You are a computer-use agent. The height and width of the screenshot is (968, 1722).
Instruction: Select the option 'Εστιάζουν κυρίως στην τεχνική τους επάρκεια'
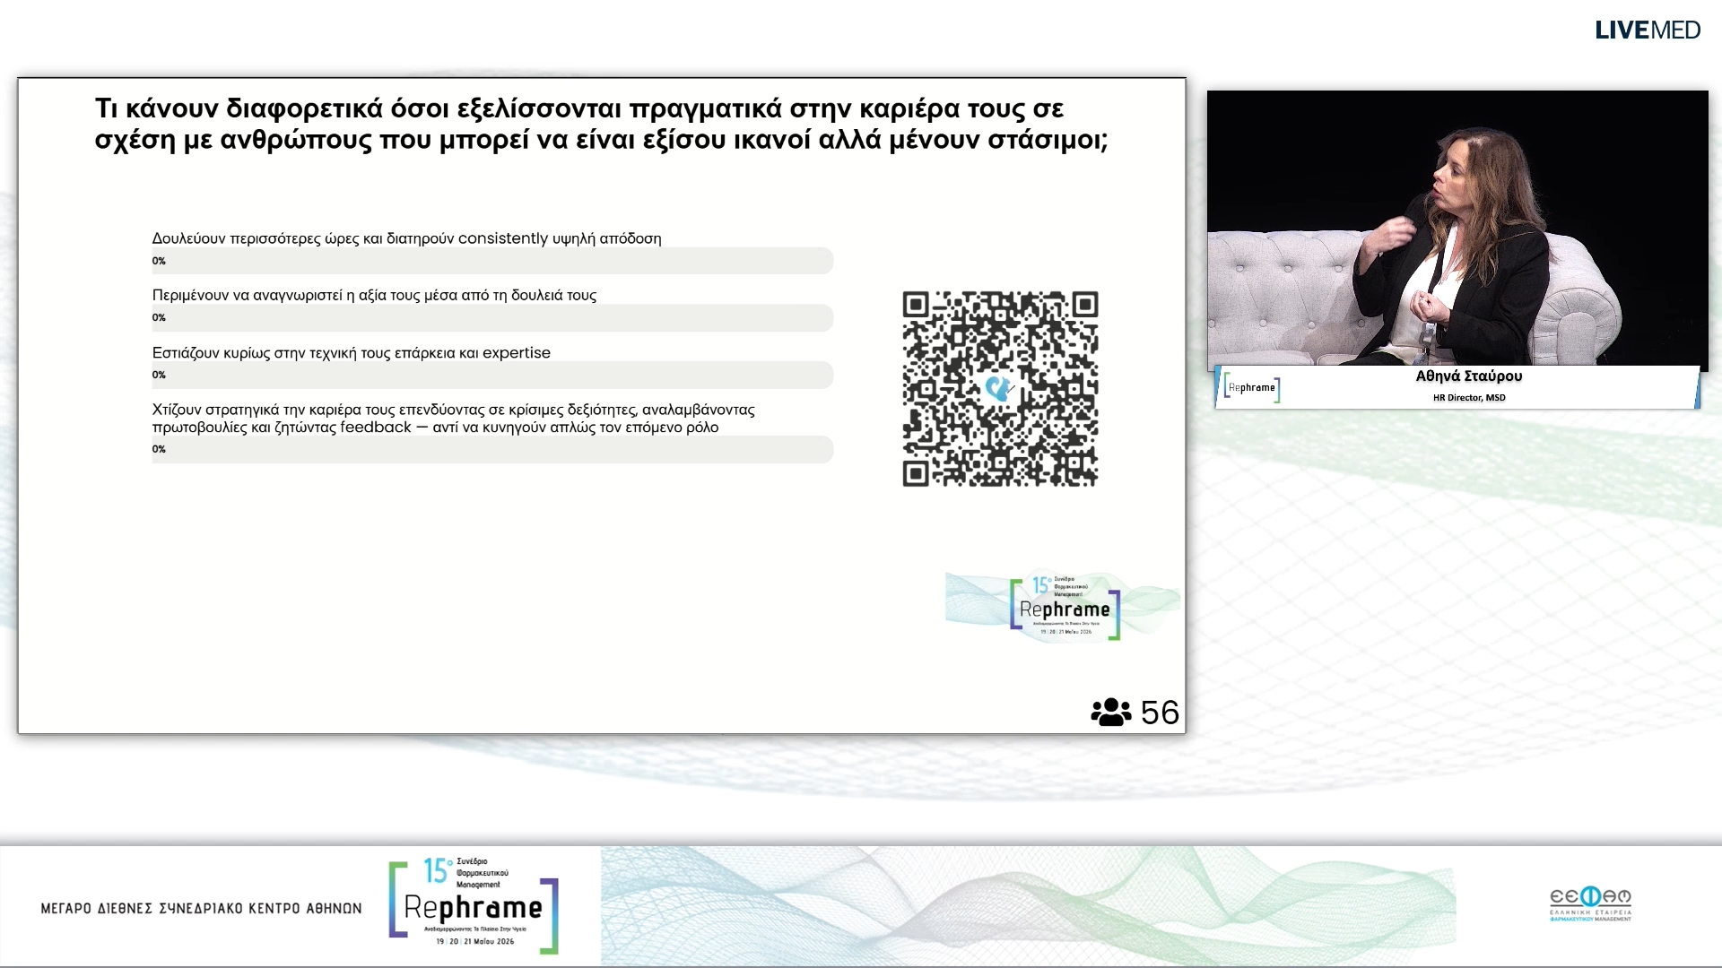(351, 353)
